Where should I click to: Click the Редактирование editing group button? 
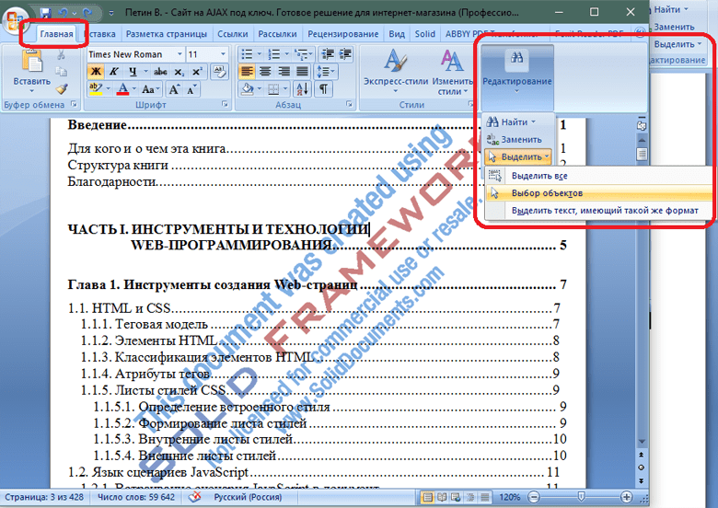tap(517, 76)
